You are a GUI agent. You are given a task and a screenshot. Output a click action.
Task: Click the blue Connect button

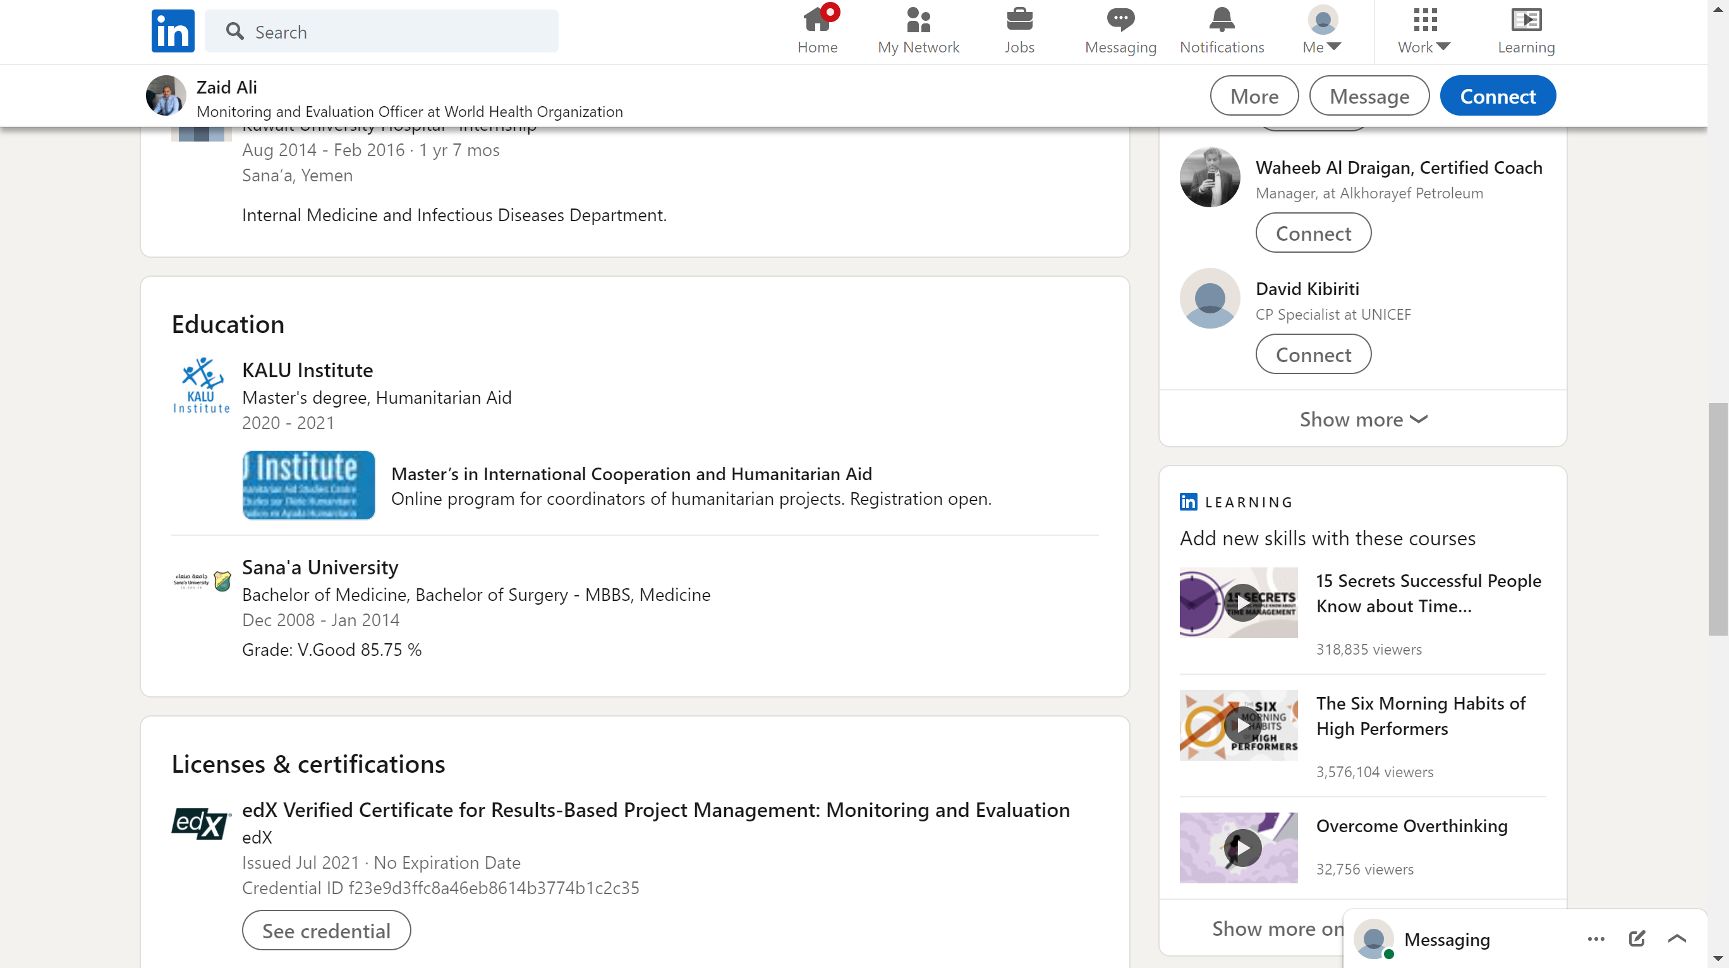1497,96
